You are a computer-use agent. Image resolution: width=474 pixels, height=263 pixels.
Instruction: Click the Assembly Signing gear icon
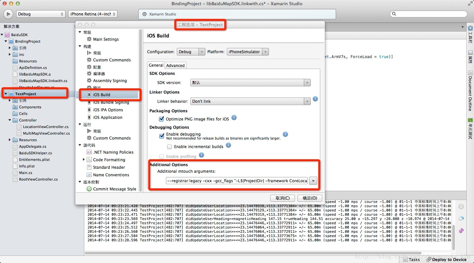point(89,81)
